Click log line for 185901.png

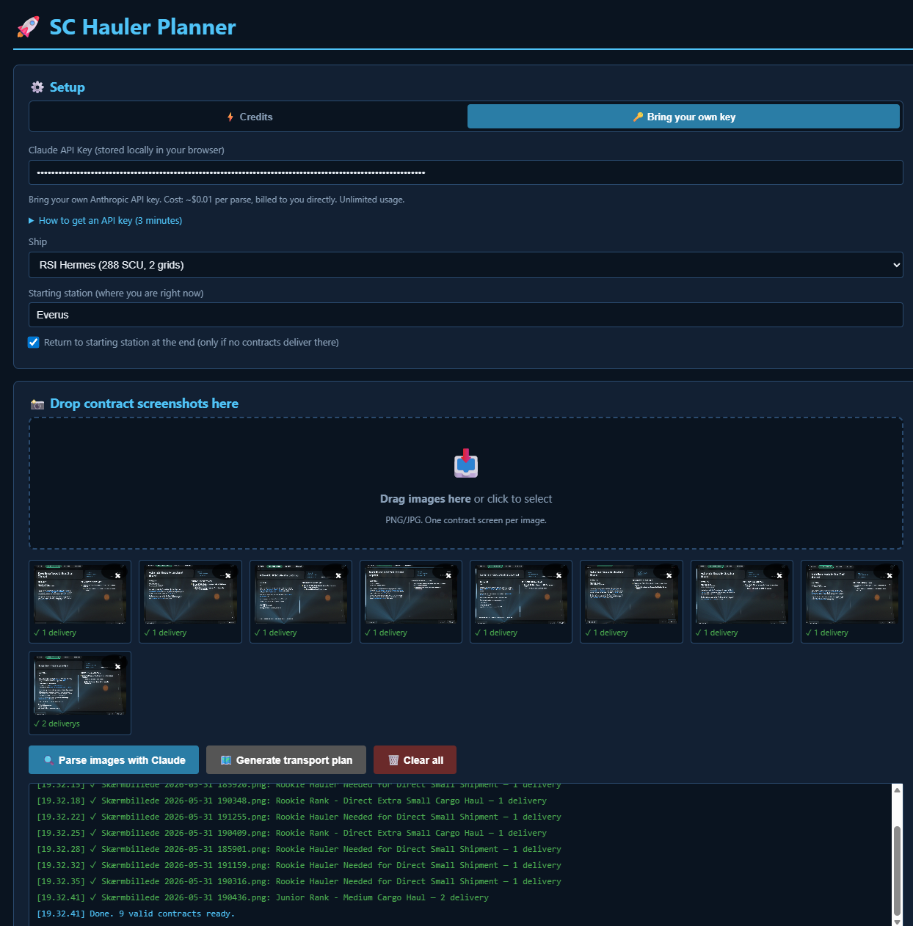coord(299,849)
